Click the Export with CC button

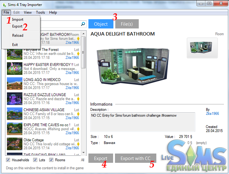pyautogui.click(x=136, y=158)
